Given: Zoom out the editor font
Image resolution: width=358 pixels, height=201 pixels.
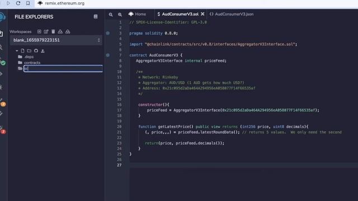Looking at the screenshot, I should point(111,15).
